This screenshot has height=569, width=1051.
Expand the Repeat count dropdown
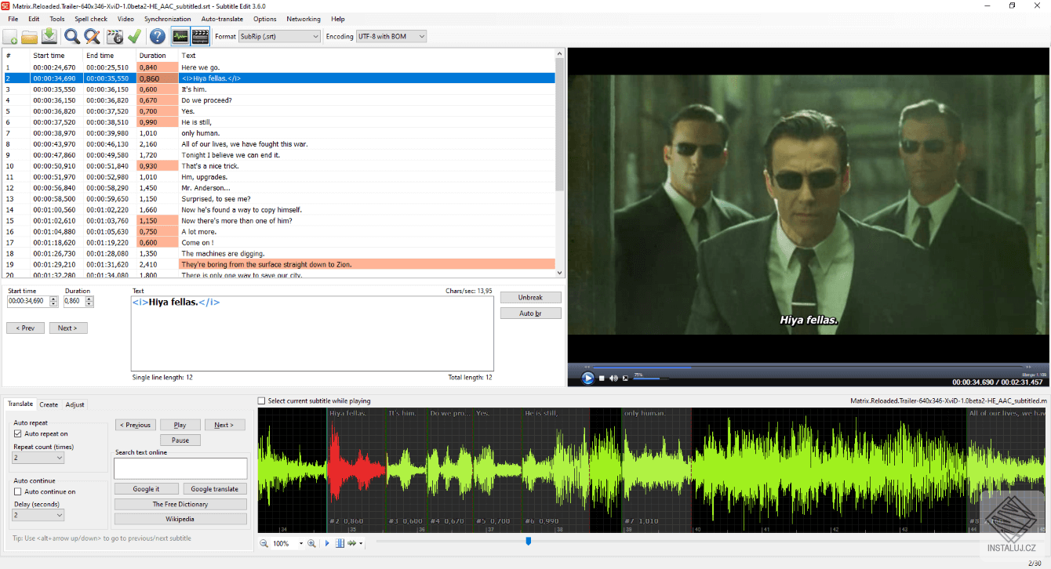38,458
